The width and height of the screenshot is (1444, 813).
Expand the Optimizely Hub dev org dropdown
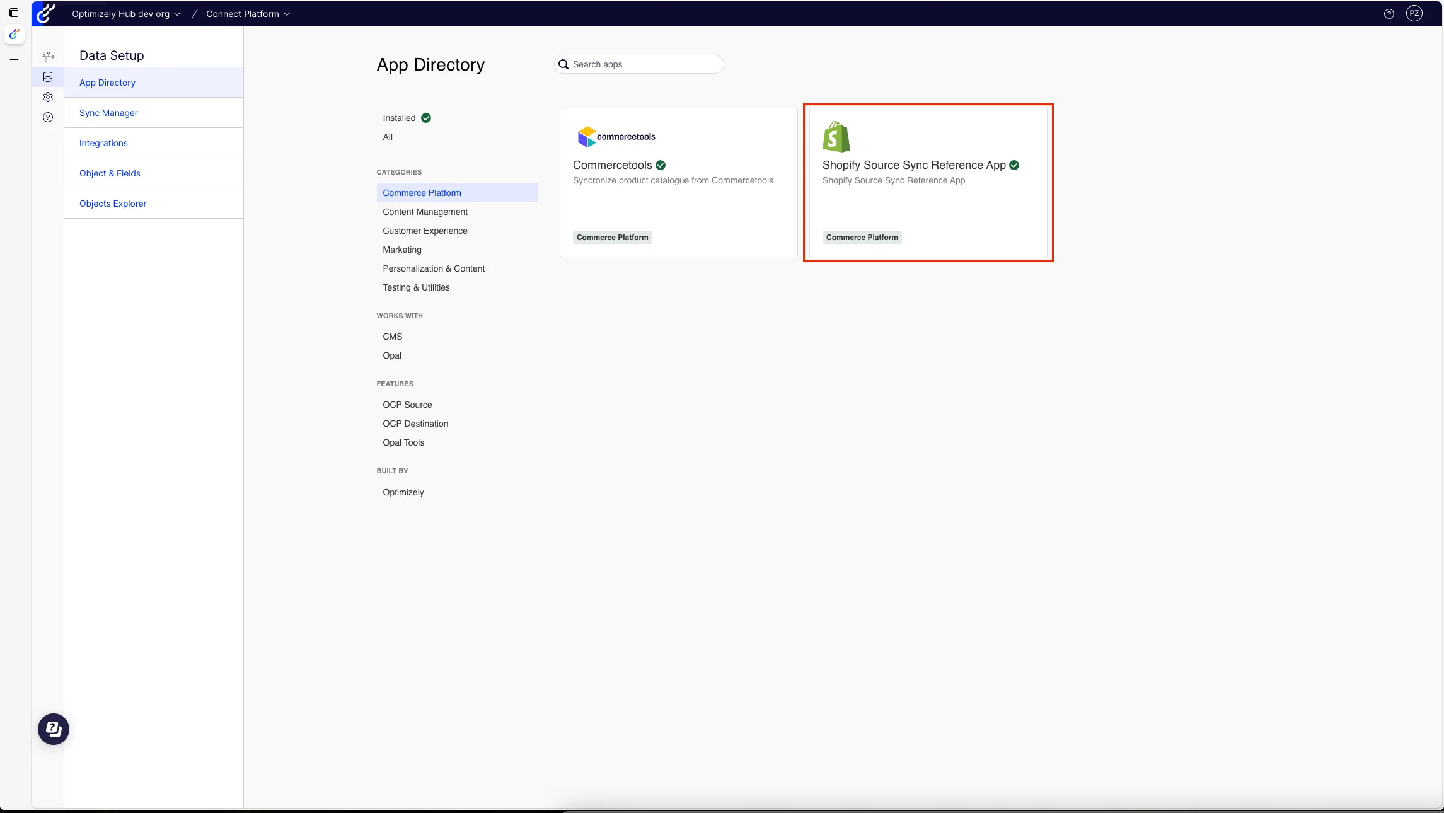126,14
